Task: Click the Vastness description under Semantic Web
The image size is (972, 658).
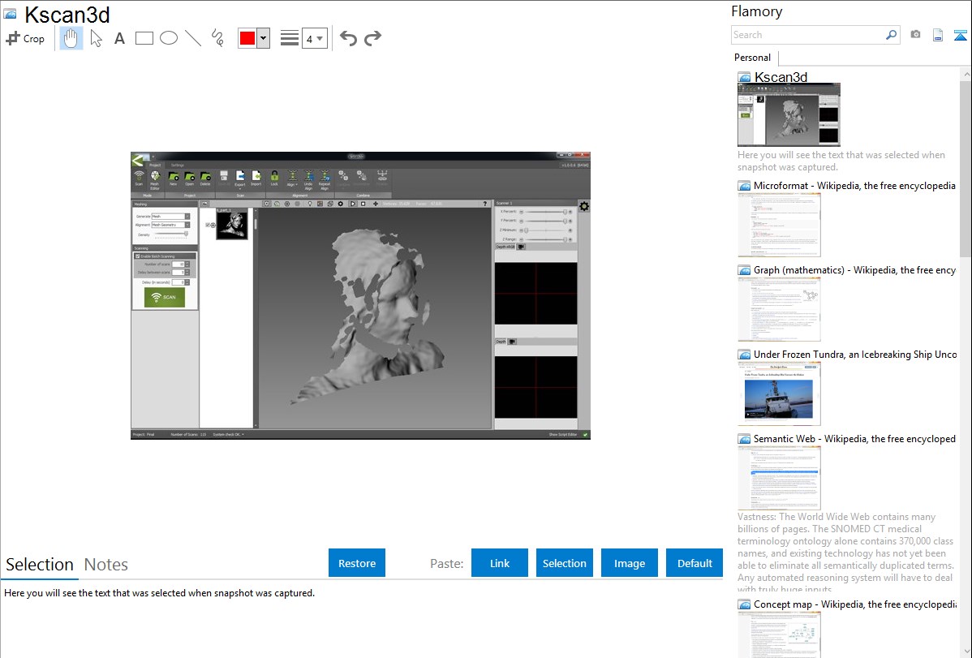Action: tap(845, 553)
